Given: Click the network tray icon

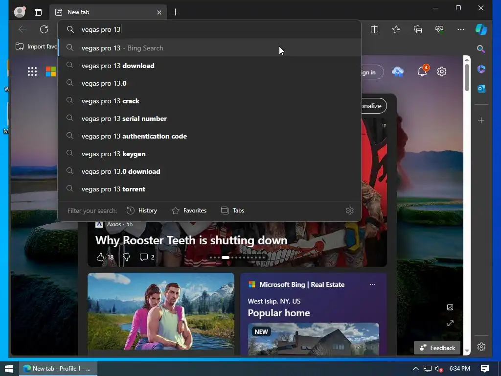Looking at the screenshot, I should [x=428, y=369].
